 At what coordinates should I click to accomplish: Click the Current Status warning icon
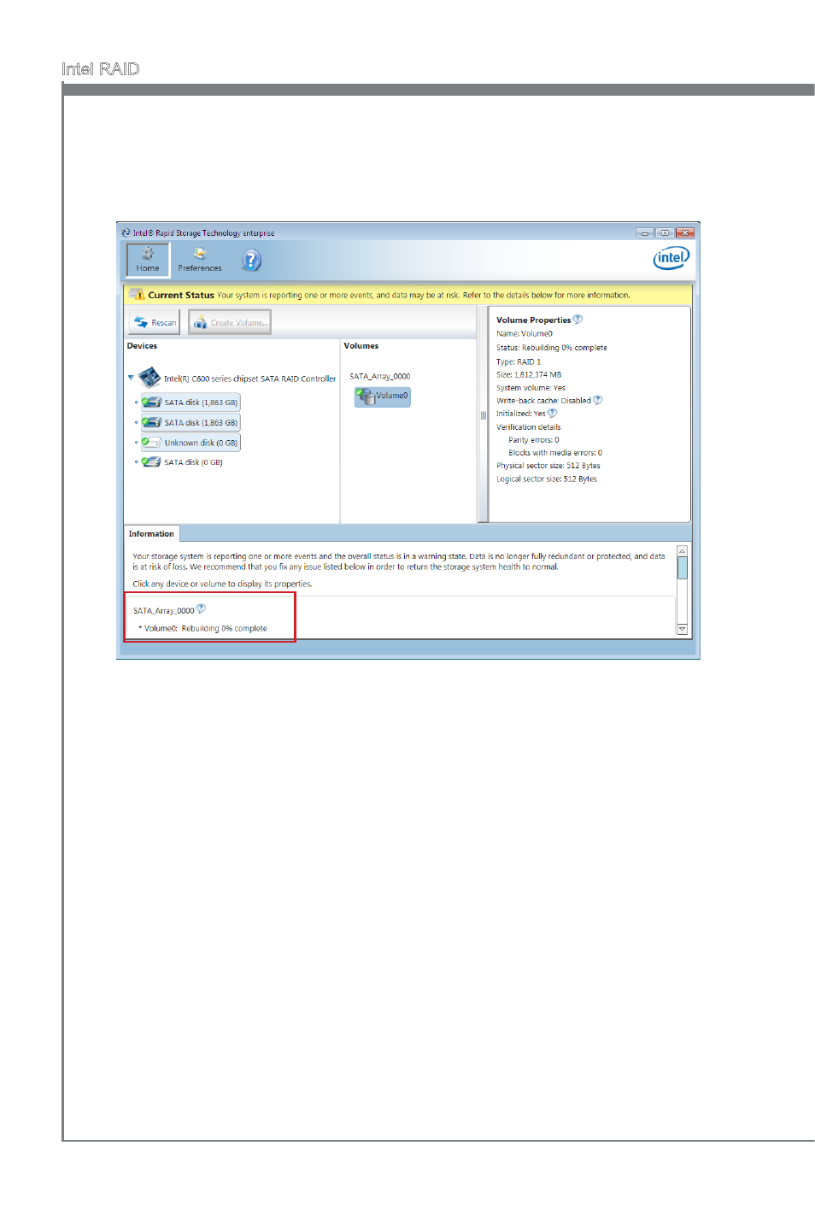pos(138,295)
